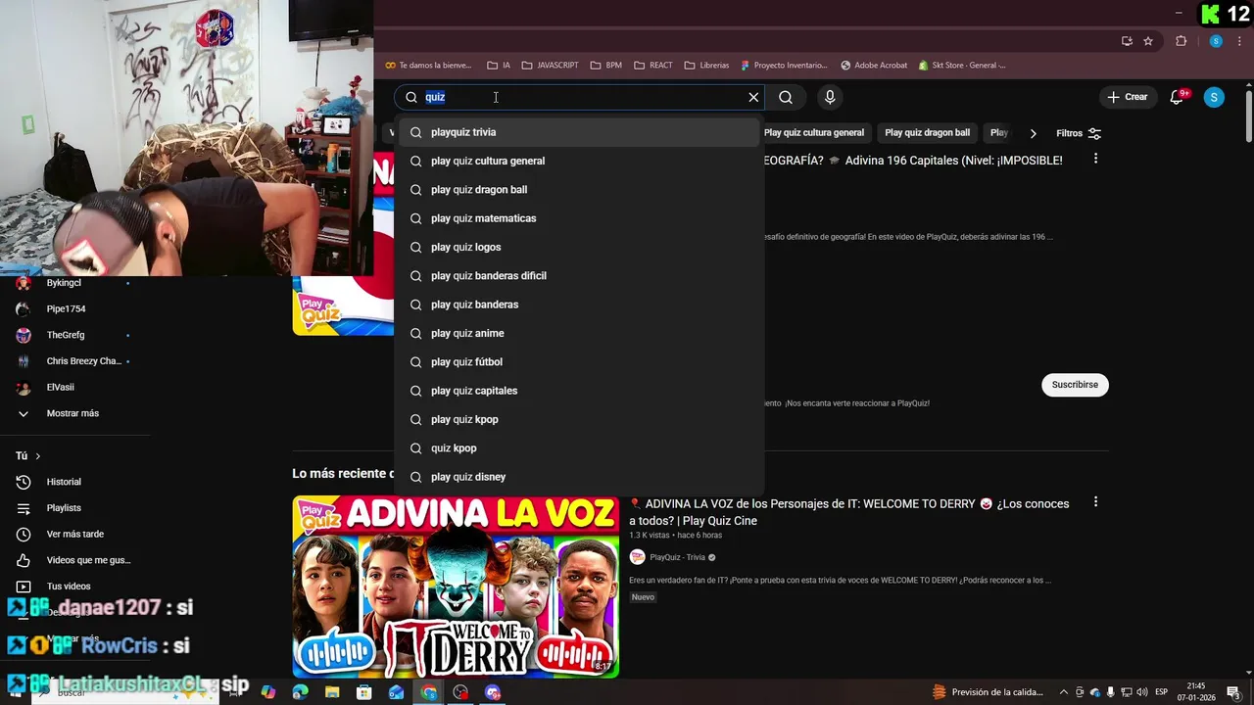The image size is (1254, 705).
Task: Pick the 'play quiz kpop' suggestion
Action: (x=580, y=419)
